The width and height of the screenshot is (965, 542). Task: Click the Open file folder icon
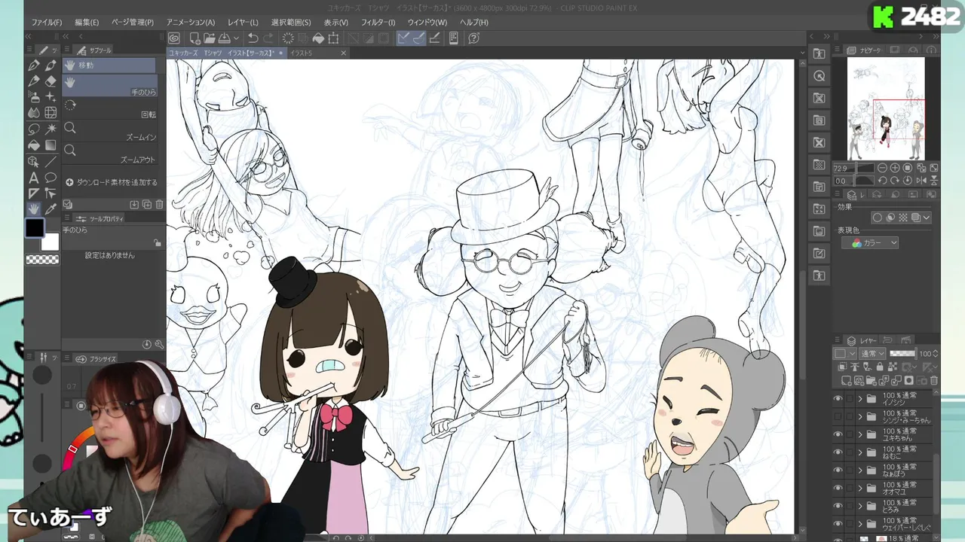click(x=209, y=38)
